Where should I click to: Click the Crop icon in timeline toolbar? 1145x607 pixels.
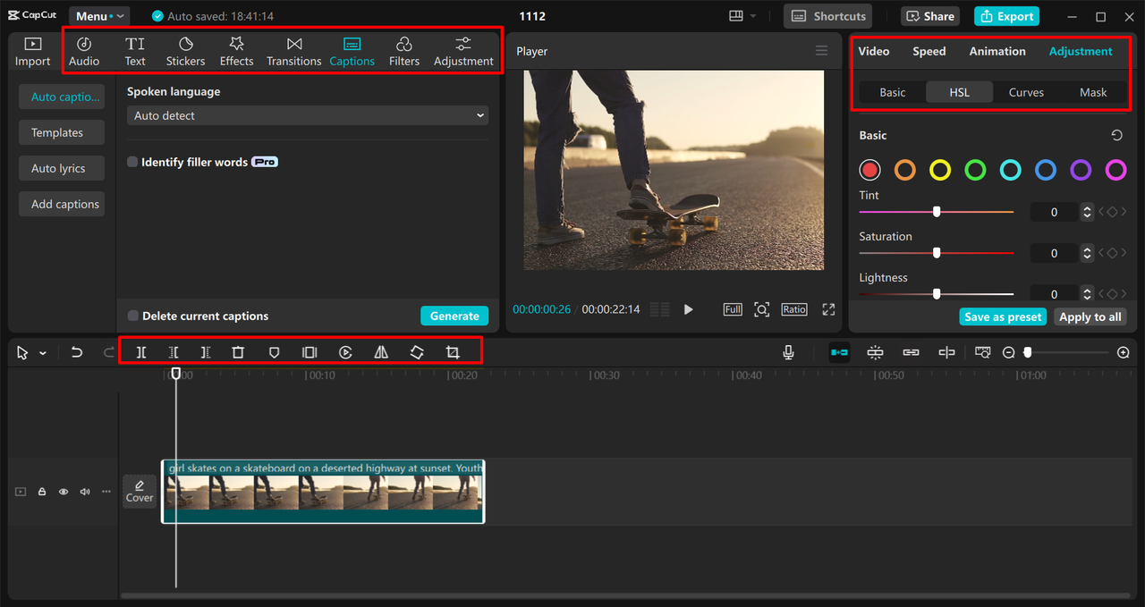click(453, 352)
